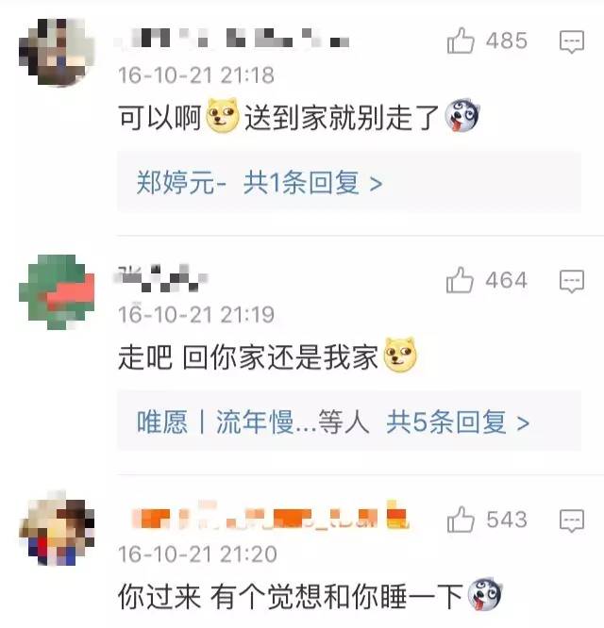This screenshot has height=628, width=604.
Task: Open replier 郑婷元- profile link
Action: click(x=181, y=183)
